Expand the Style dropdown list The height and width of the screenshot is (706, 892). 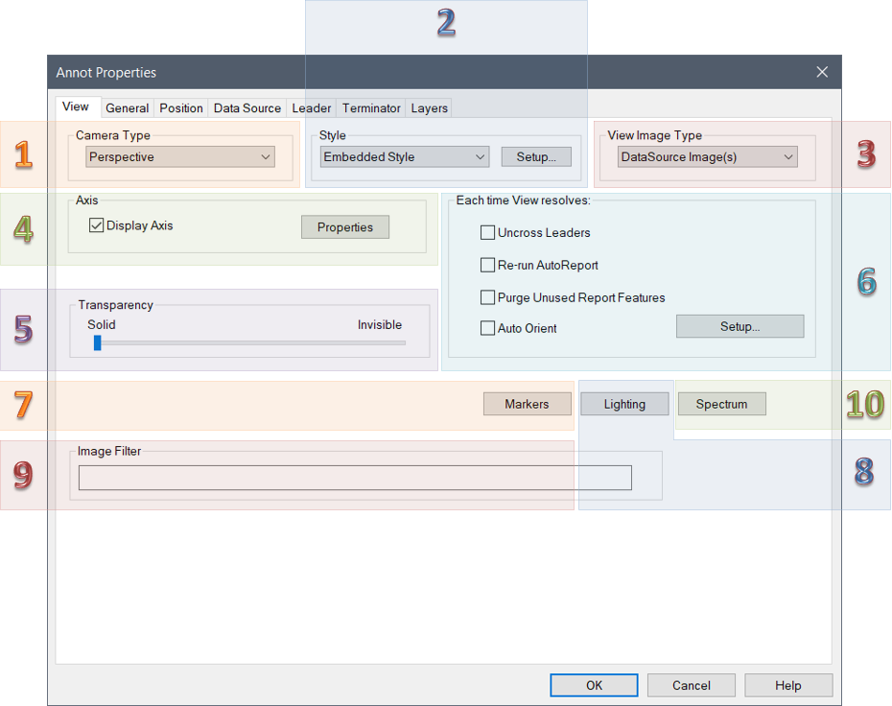coord(404,157)
